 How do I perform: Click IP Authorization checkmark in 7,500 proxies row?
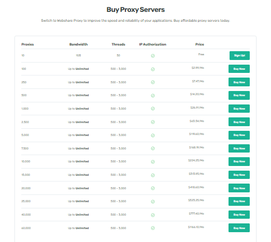click(153, 148)
